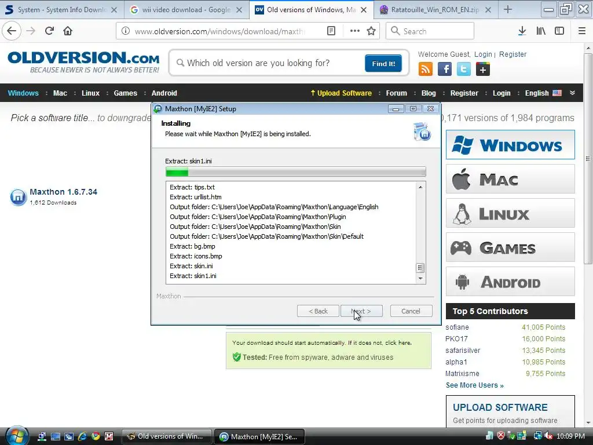Click Cancel in Maxthon Setup

[411, 311]
